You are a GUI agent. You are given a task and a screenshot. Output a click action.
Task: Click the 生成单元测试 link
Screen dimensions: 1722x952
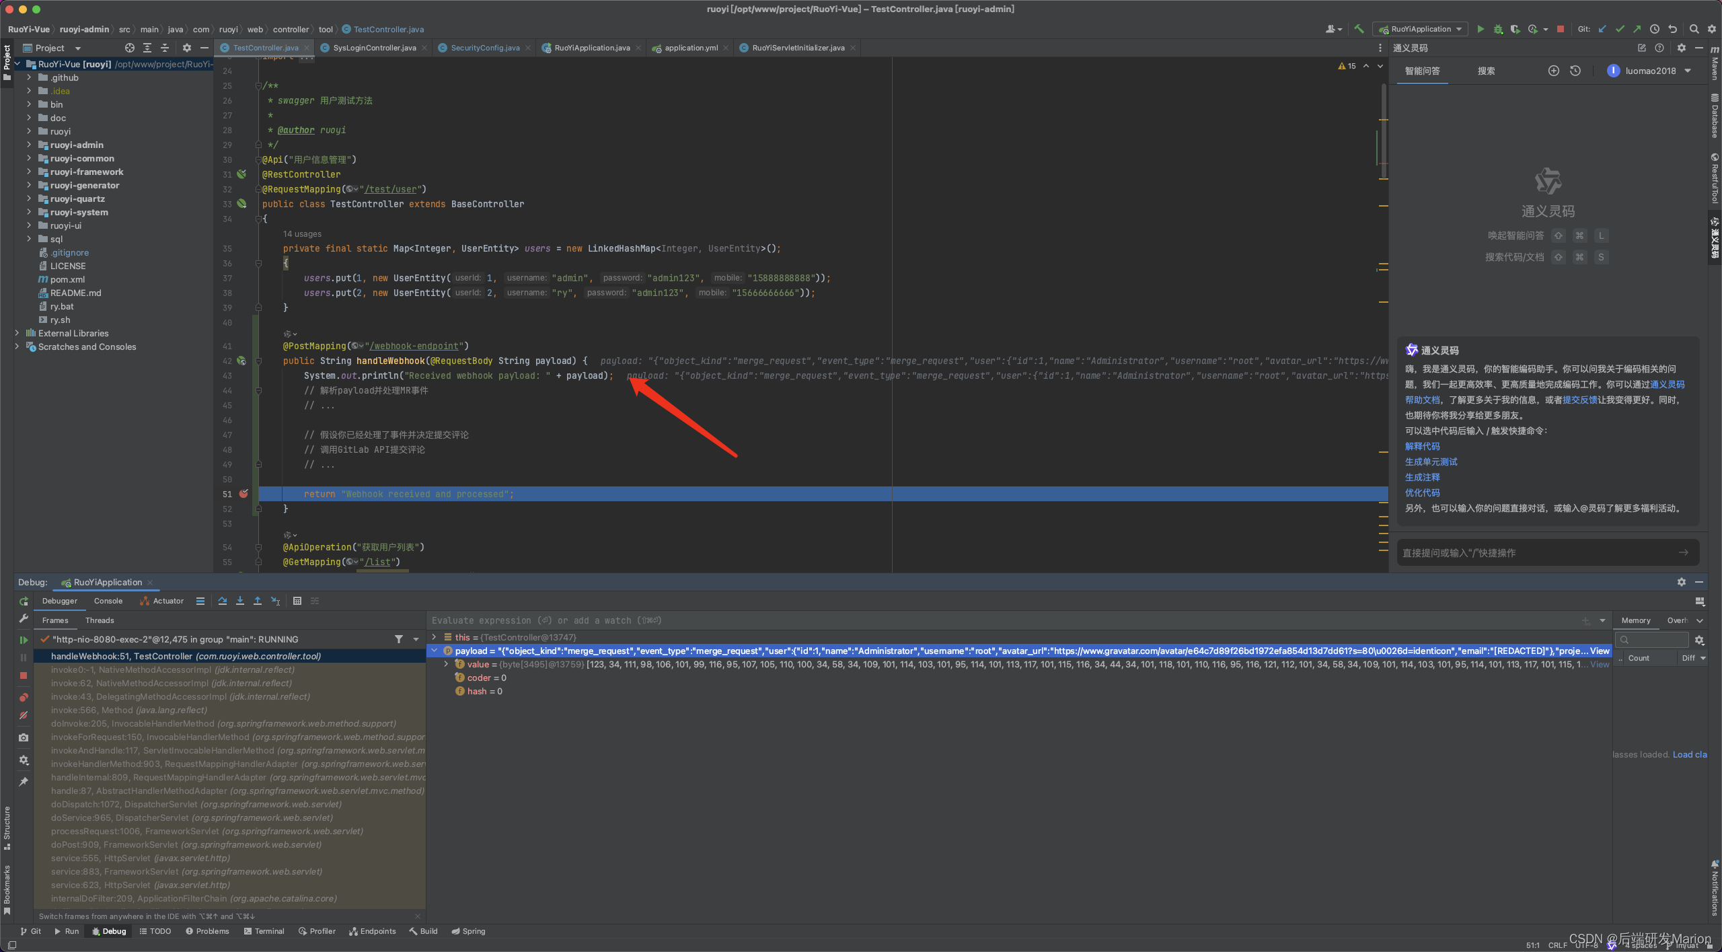pyautogui.click(x=1431, y=462)
